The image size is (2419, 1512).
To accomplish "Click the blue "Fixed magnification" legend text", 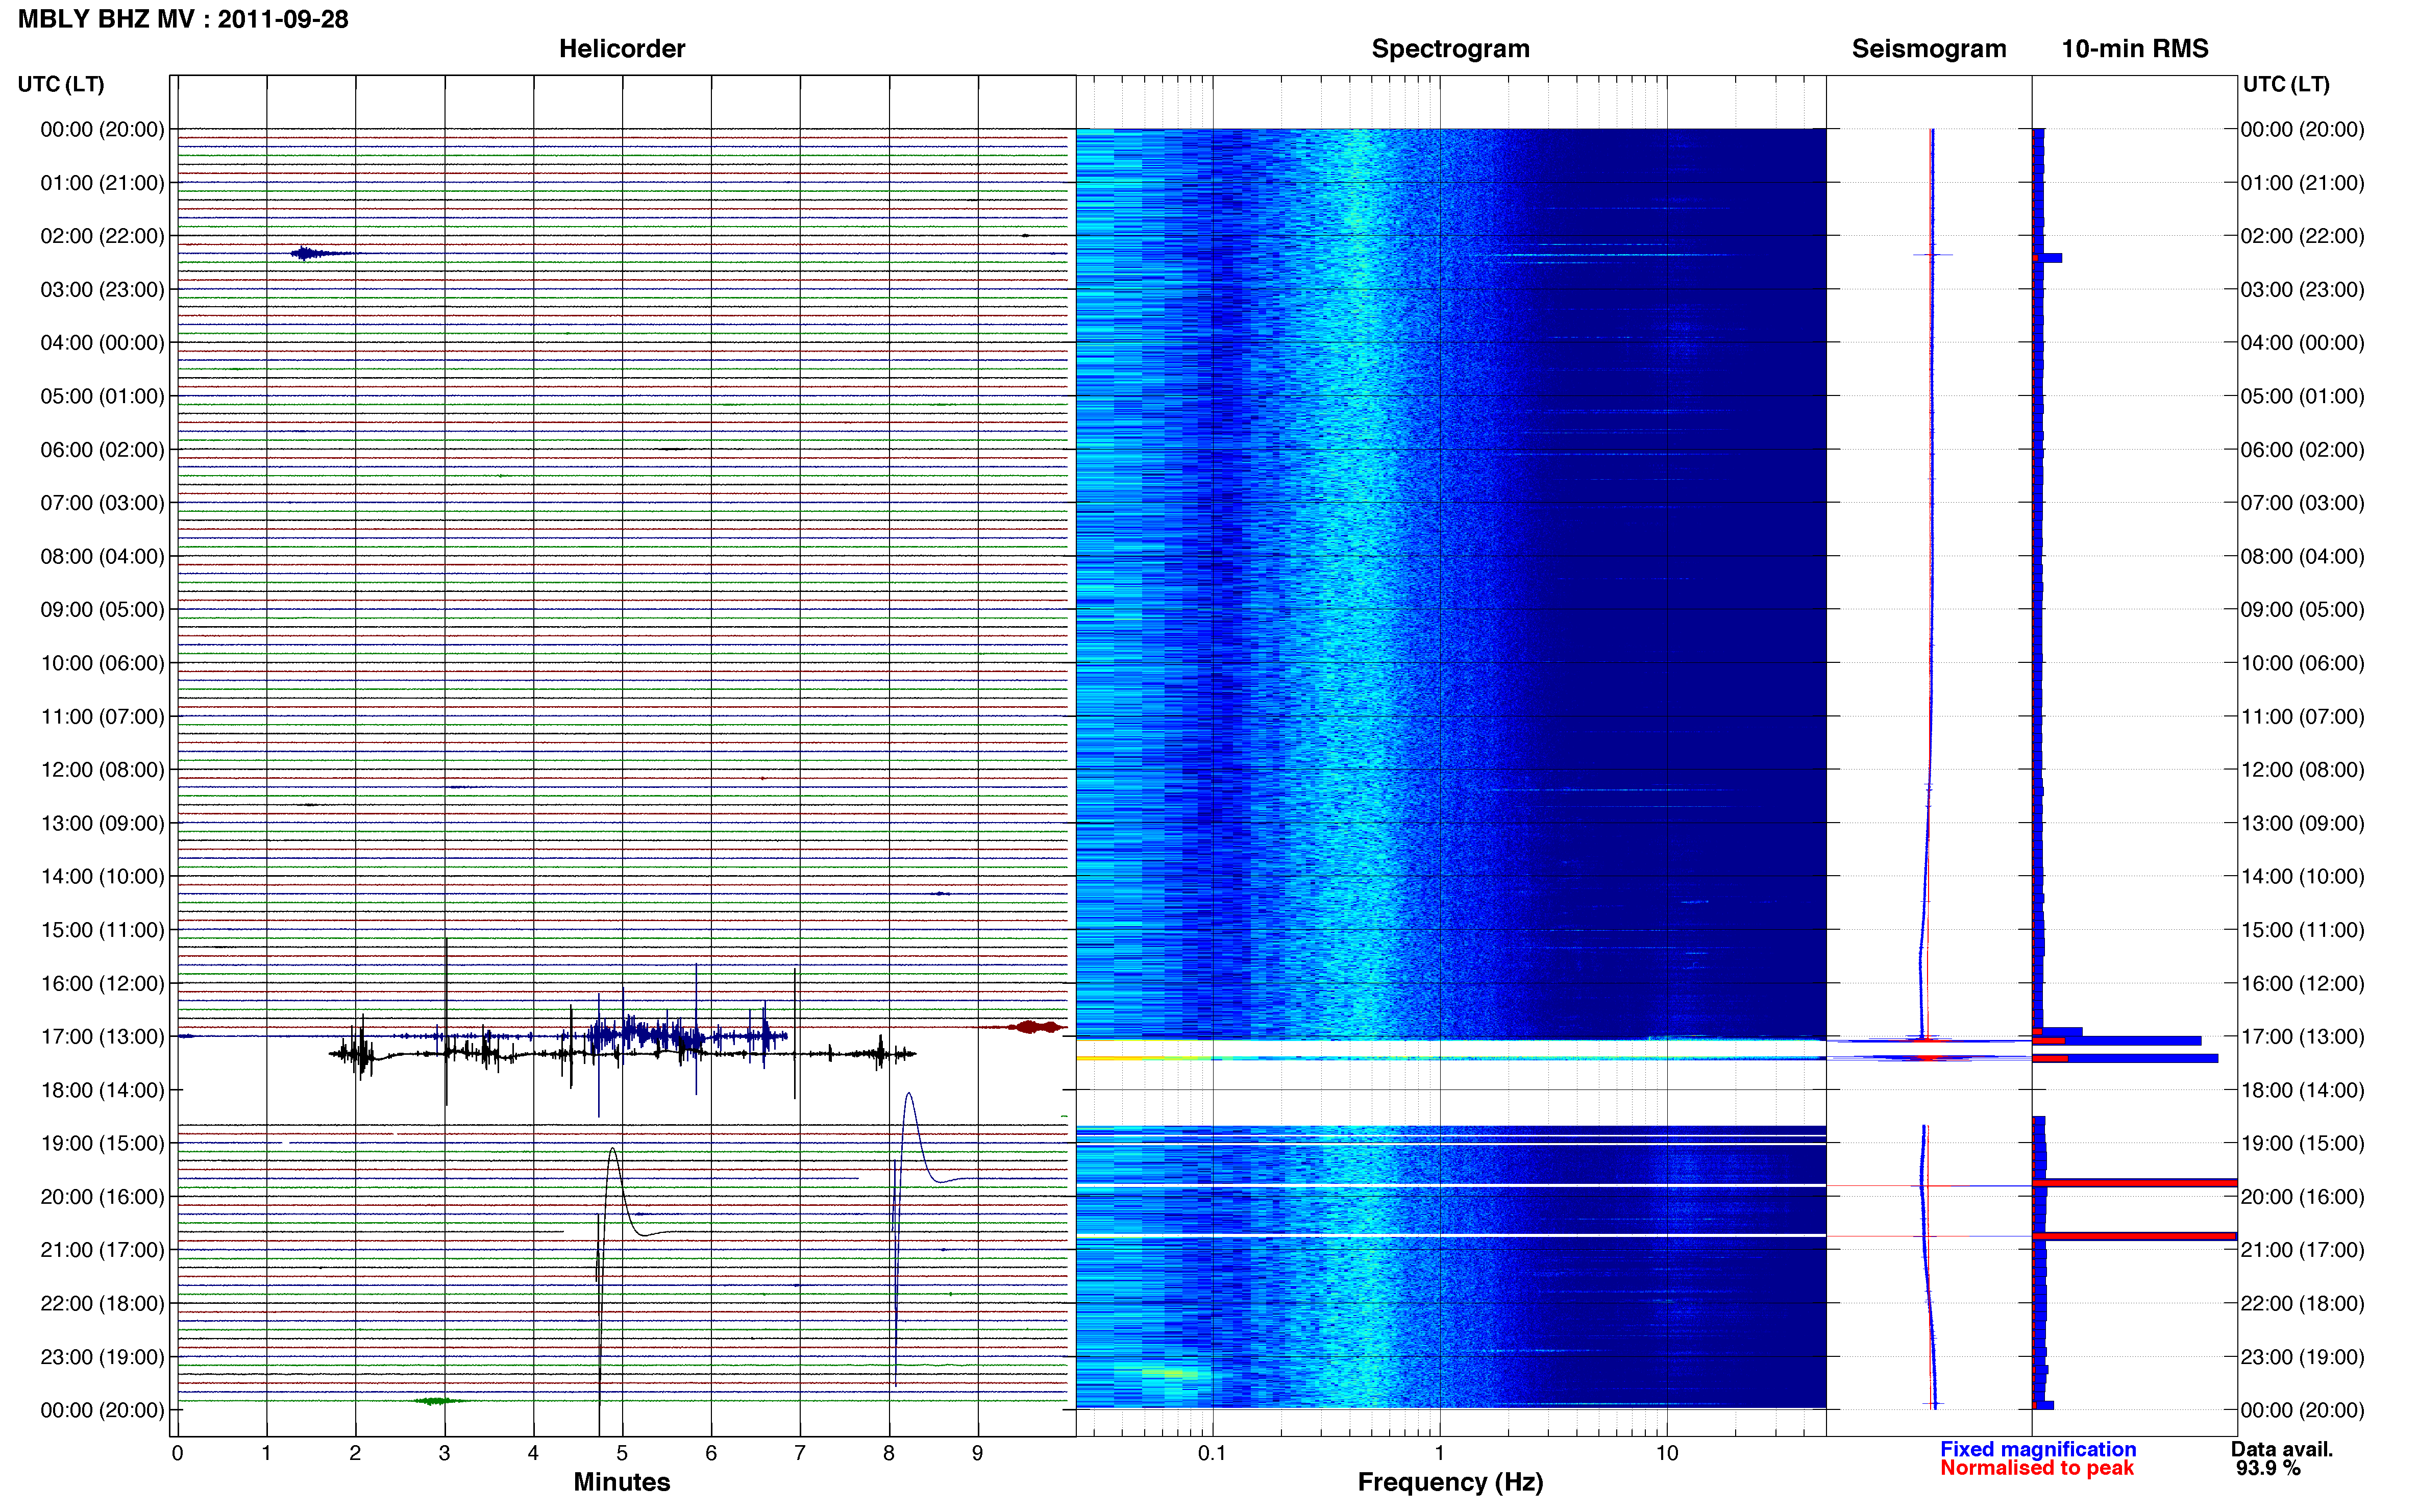I will 2038,1449.
